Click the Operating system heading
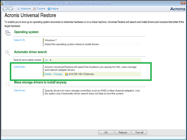The height and width of the screenshot is (140, 187). point(26,32)
